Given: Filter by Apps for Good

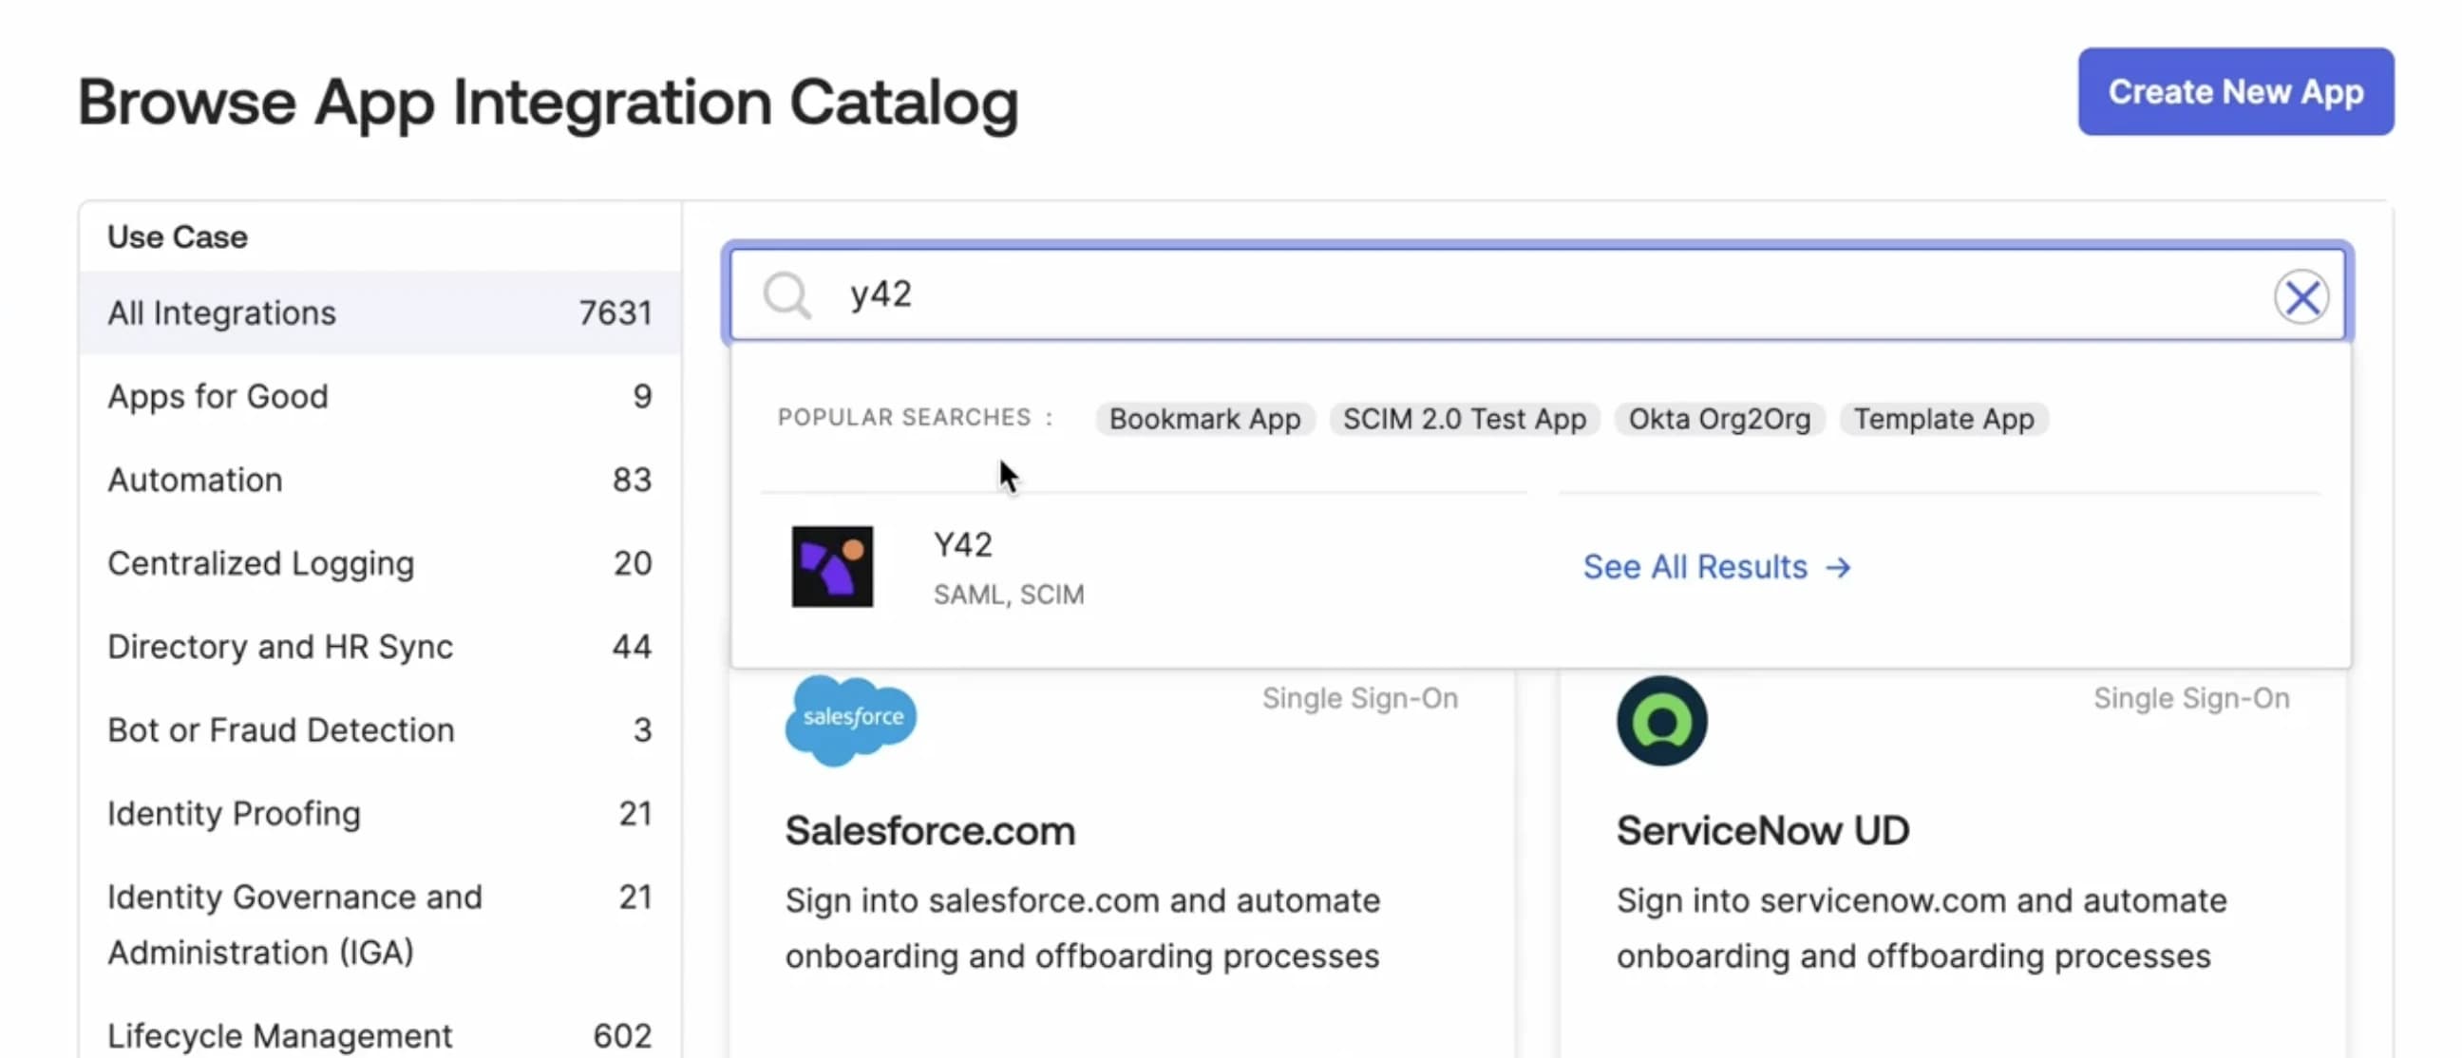Looking at the screenshot, I should pos(379,396).
